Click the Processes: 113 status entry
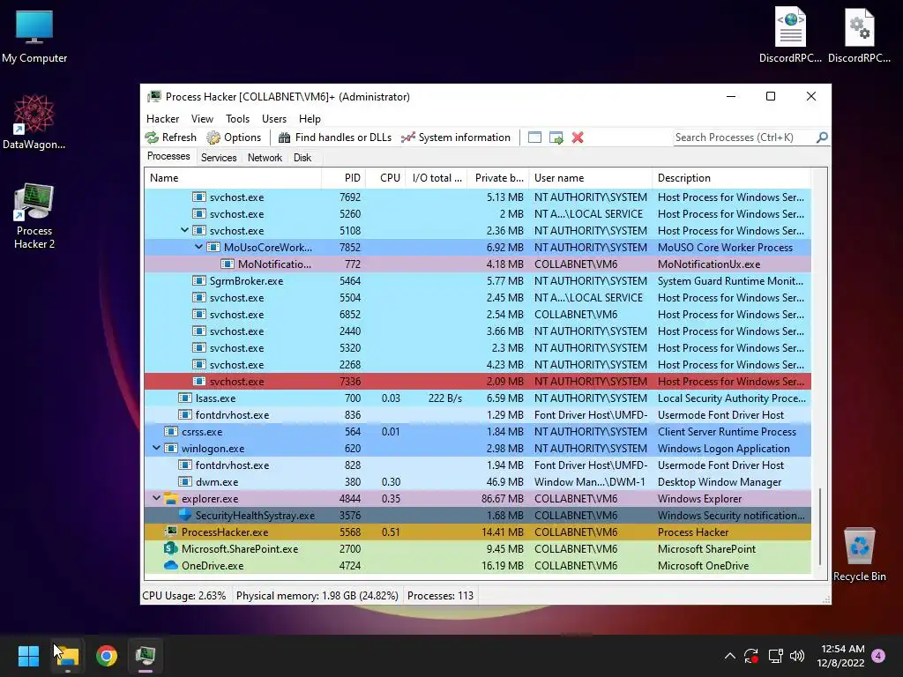Screen dimensions: 903x677 [440, 596]
